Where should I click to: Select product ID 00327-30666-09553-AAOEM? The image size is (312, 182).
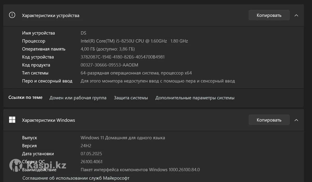click(x=109, y=65)
